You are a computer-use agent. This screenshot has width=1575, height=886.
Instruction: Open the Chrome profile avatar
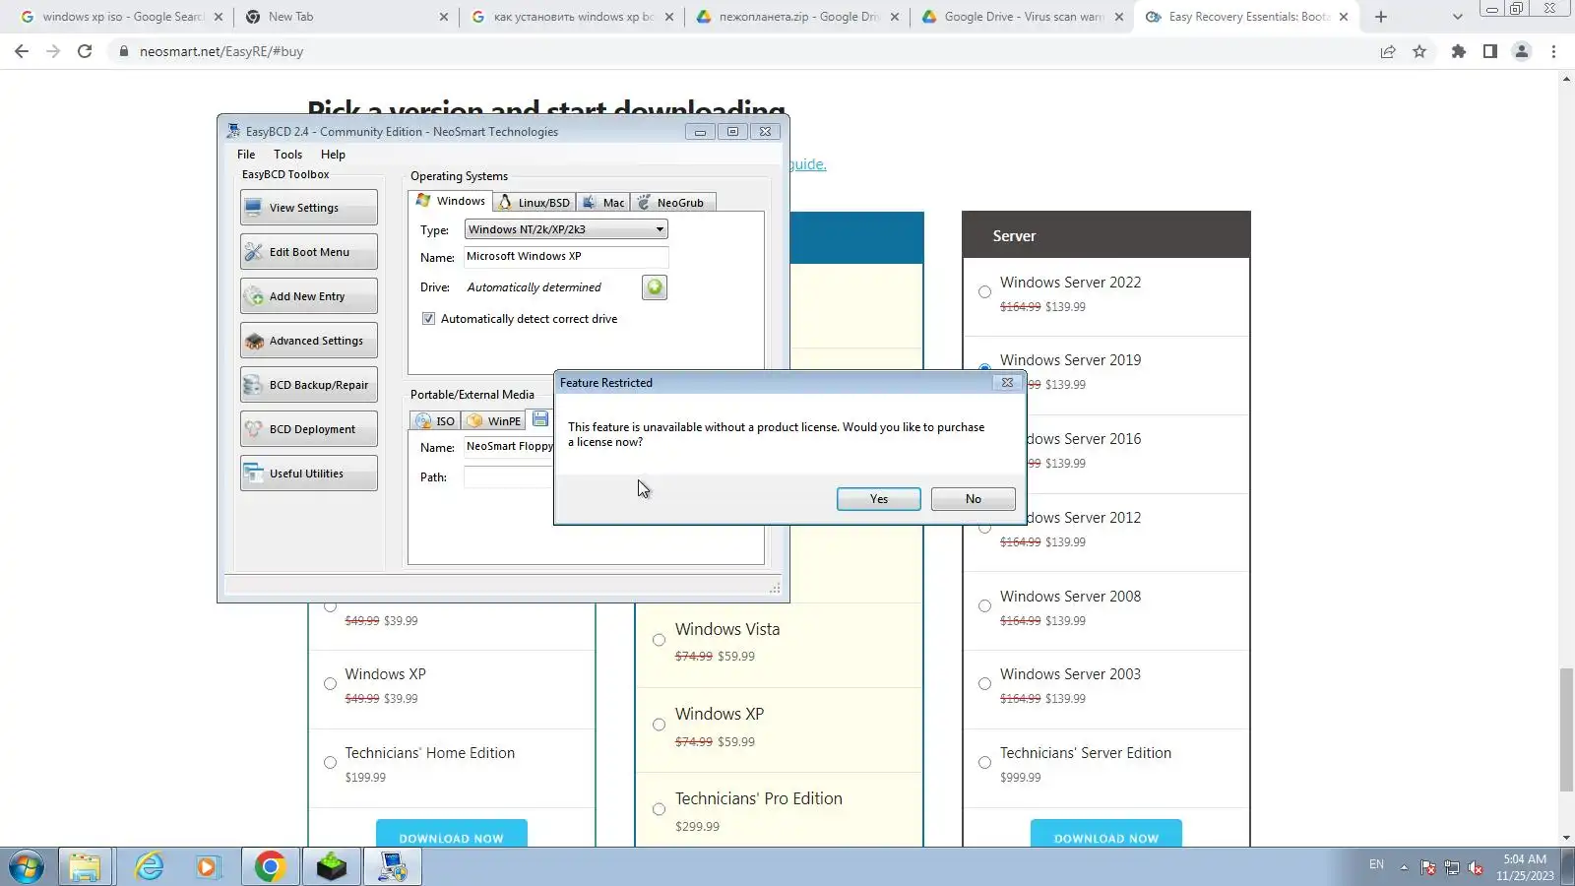coord(1522,51)
